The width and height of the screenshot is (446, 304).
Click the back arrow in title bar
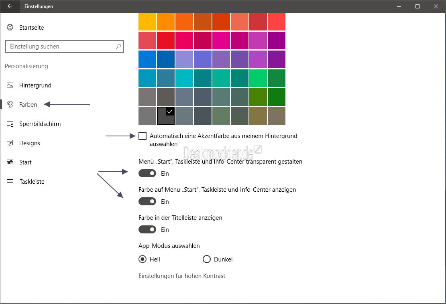10,6
